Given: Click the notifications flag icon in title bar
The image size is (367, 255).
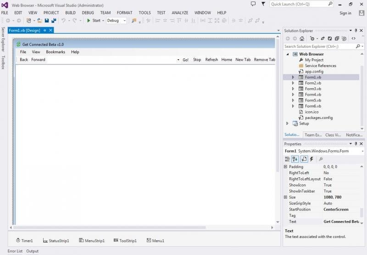Looking at the screenshot, I should click(x=263, y=4).
